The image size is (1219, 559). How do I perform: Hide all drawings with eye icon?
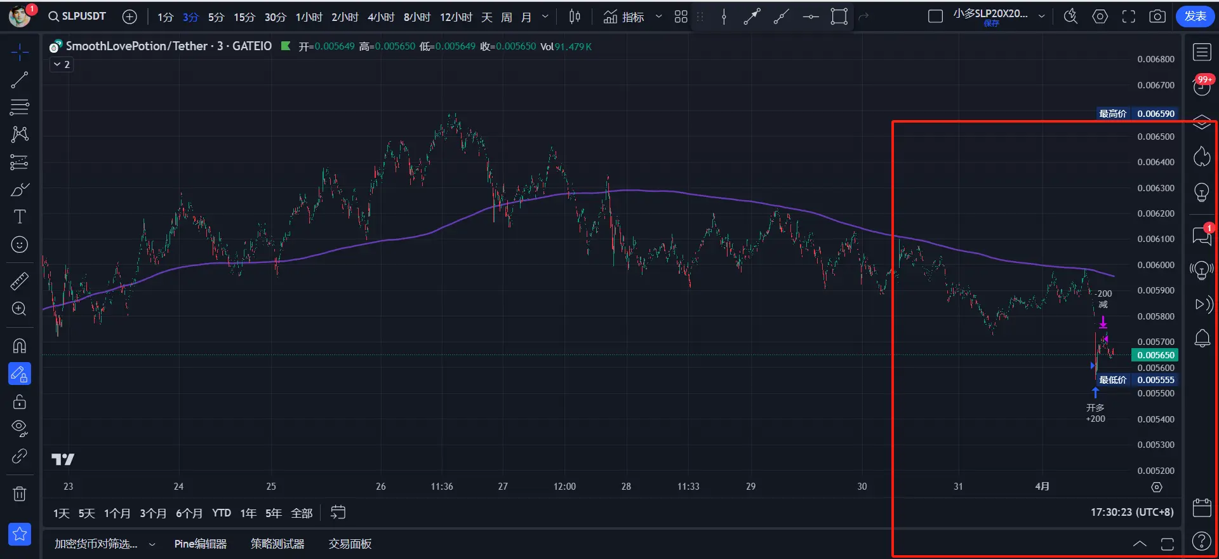[x=20, y=429]
